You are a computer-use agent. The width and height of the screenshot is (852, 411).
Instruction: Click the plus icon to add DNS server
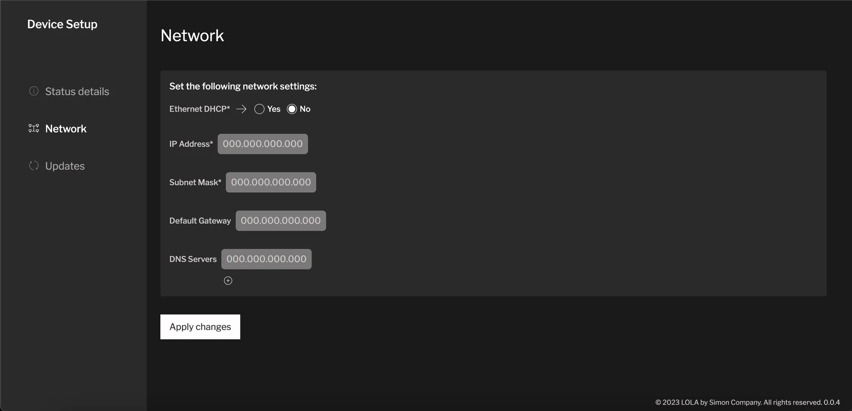pos(228,280)
